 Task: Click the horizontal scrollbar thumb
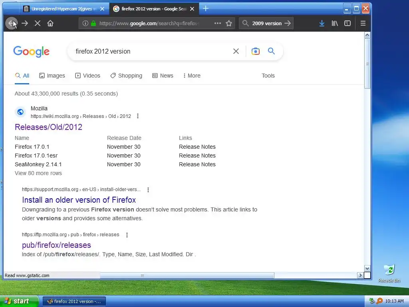[187, 275]
